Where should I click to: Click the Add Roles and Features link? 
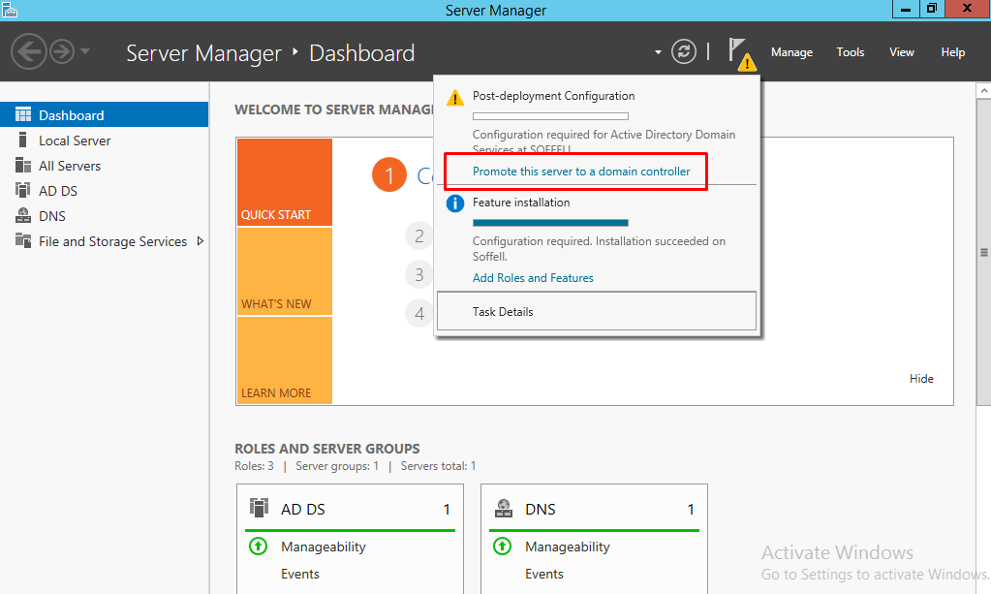click(533, 277)
